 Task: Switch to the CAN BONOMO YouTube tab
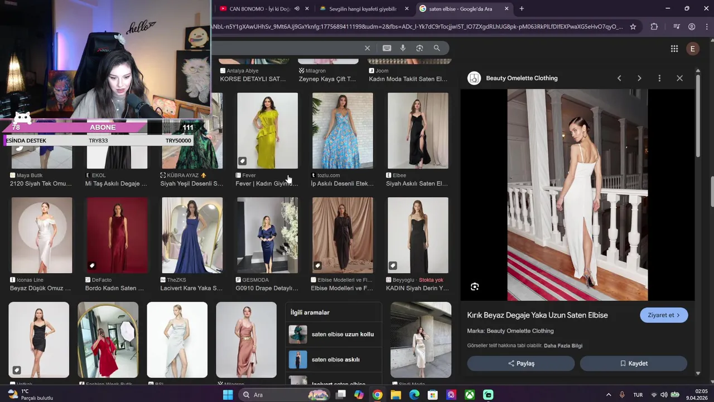click(x=257, y=9)
